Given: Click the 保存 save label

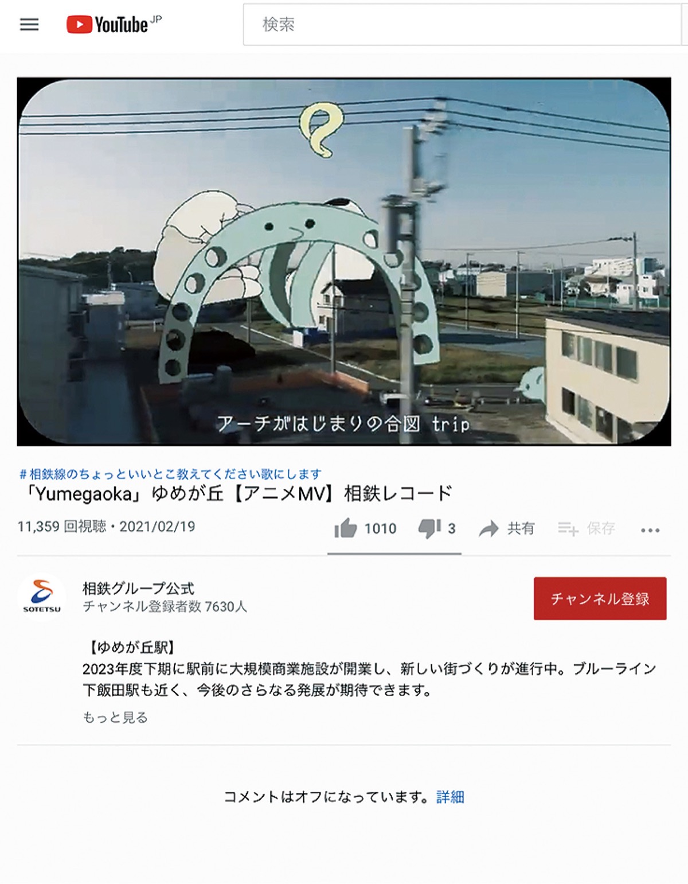Looking at the screenshot, I should [601, 528].
